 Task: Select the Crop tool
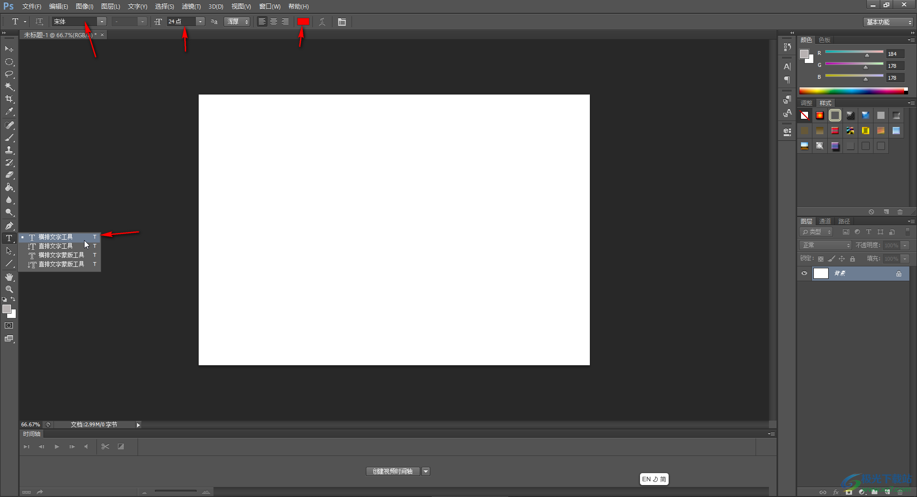click(9, 99)
